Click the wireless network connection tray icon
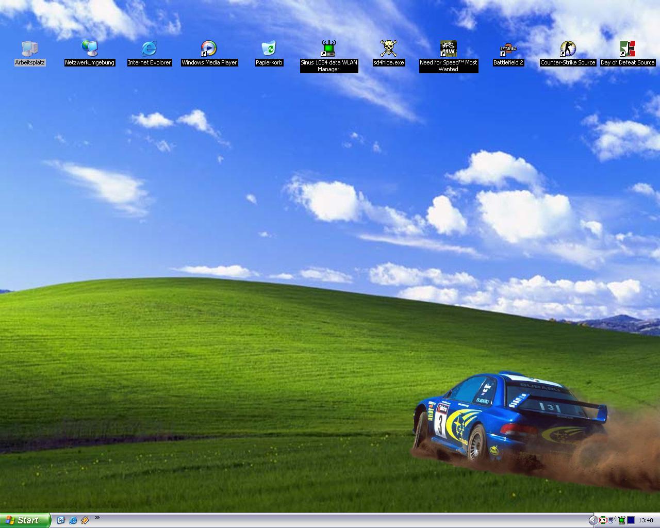 (x=613, y=520)
